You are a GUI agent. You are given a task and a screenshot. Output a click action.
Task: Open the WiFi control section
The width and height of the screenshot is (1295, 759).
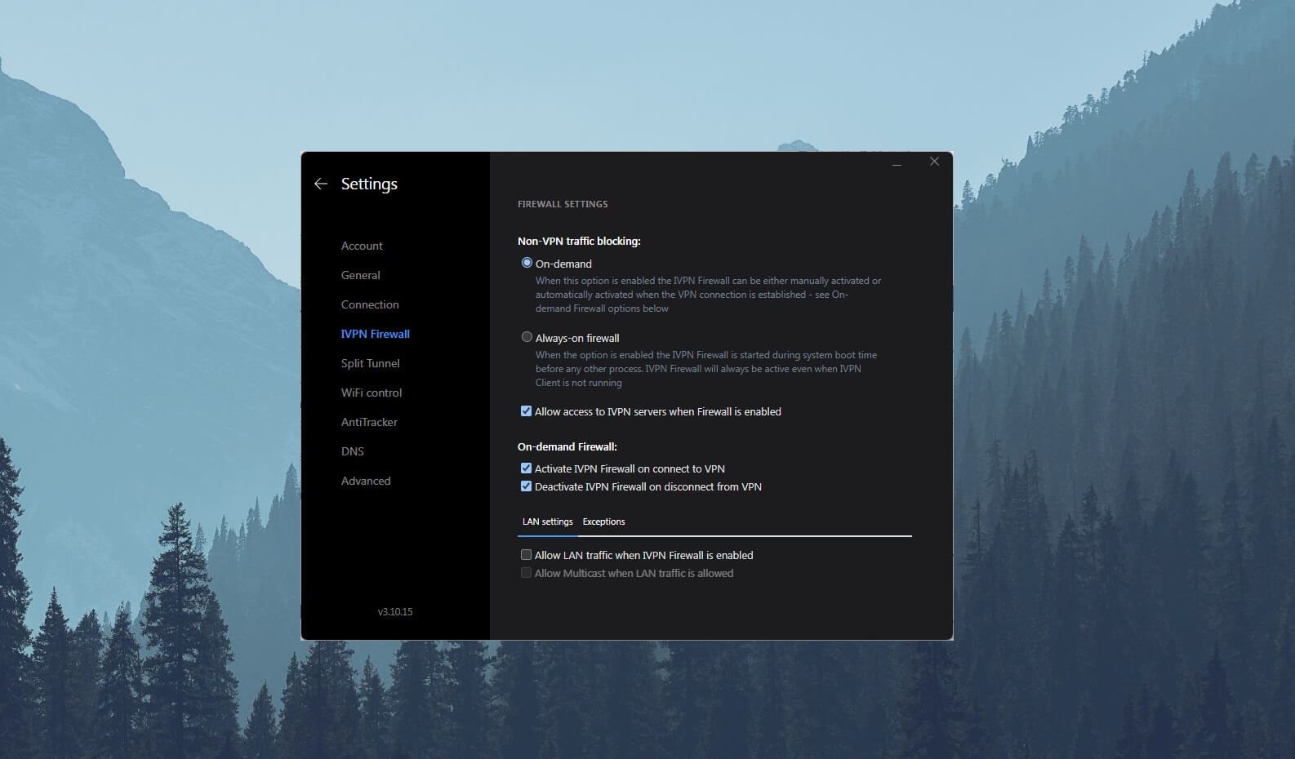tap(372, 393)
